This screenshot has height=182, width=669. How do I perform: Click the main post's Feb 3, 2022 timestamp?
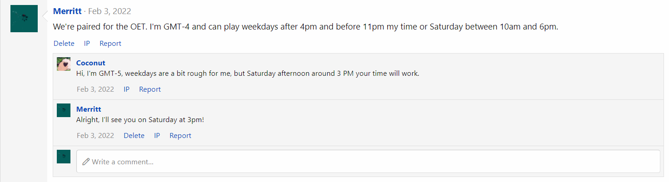coord(109,11)
